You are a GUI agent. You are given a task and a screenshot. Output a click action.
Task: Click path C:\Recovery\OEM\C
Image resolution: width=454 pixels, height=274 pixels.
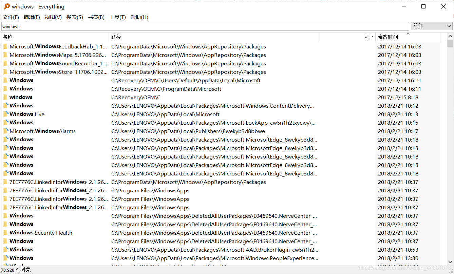point(136,97)
